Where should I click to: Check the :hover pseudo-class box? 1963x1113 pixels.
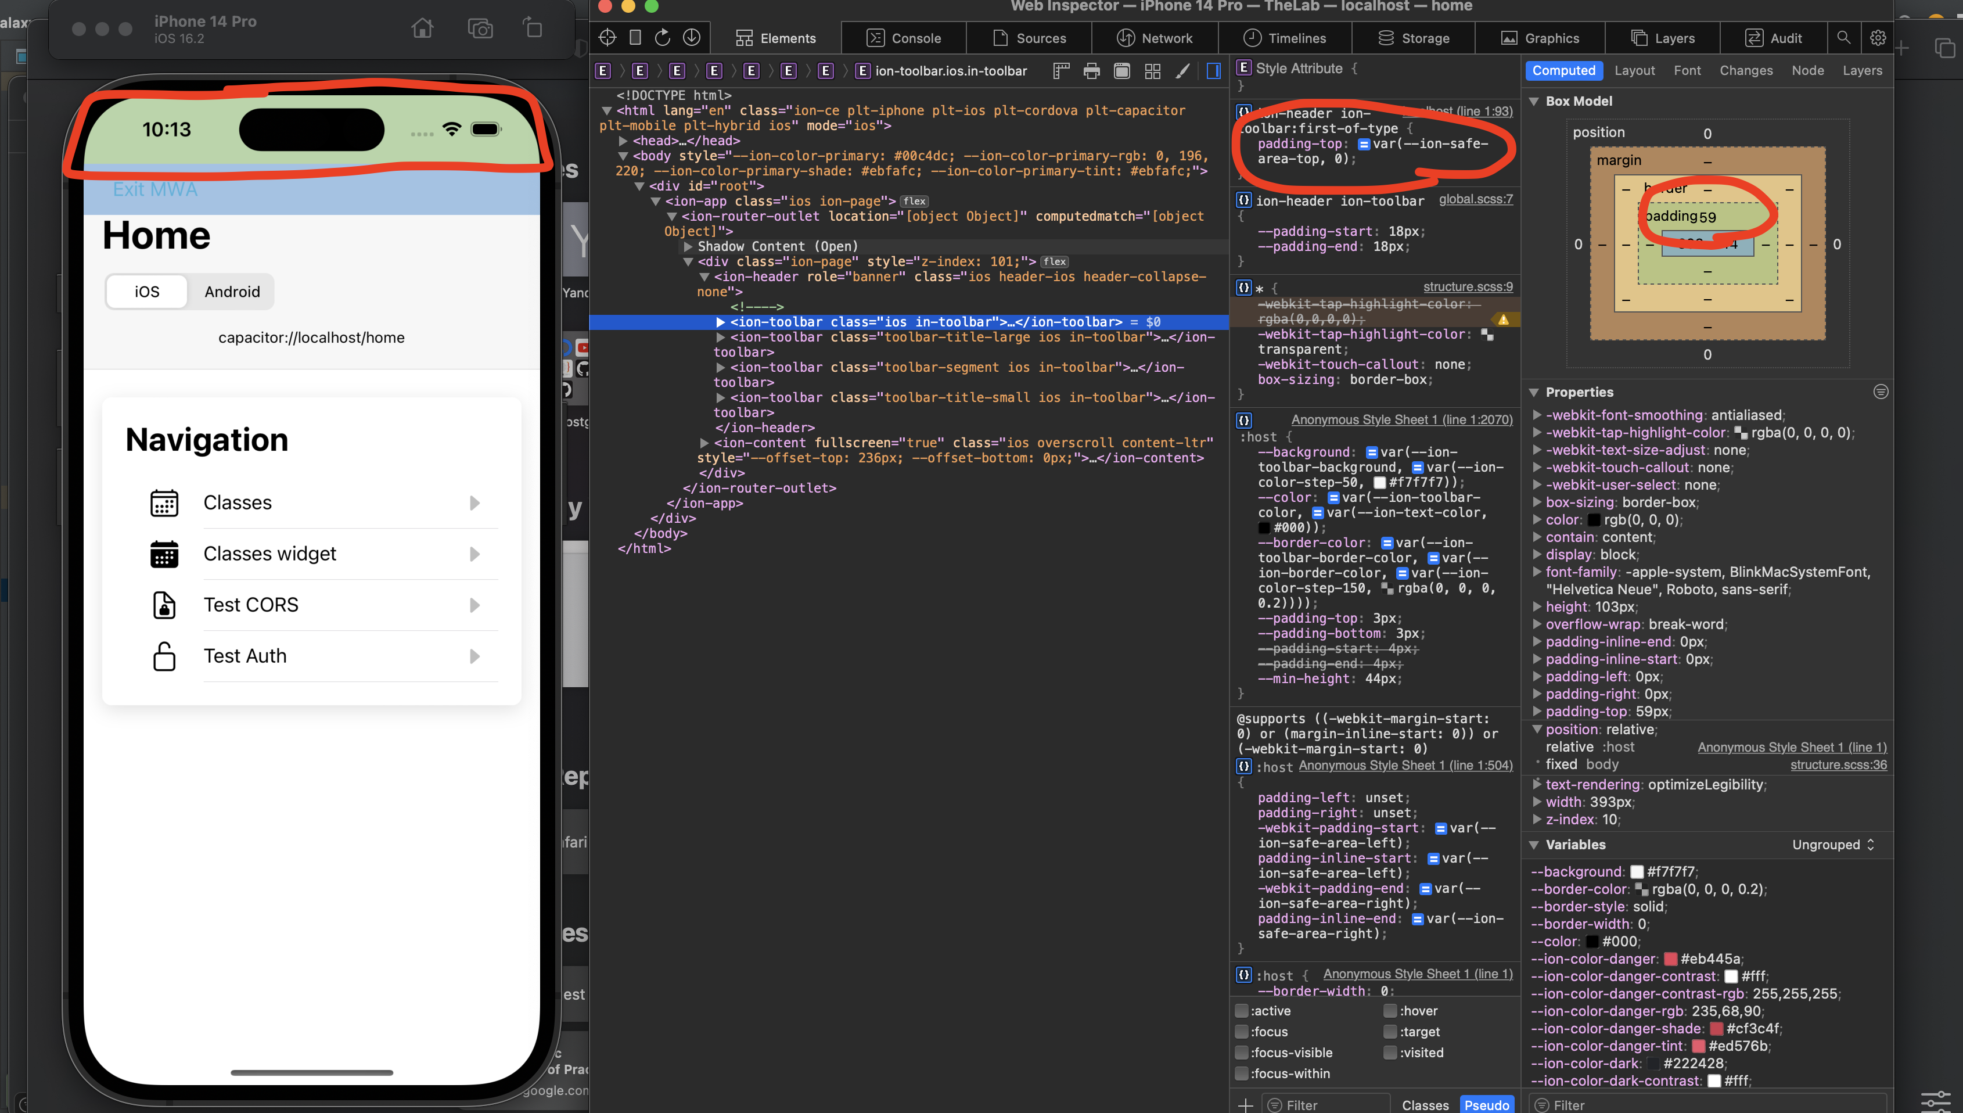click(x=1390, y=1011)
